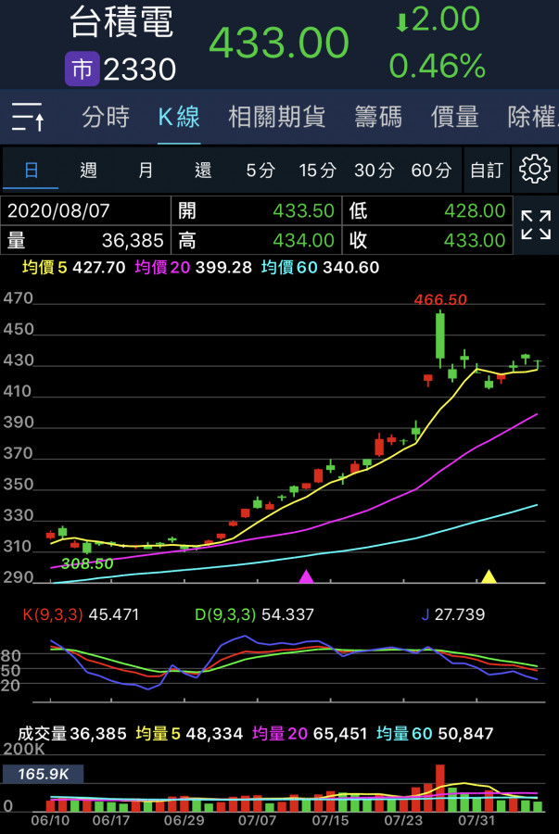This screenshot has width=559, height=834.
Task: Open the sort list menu icon
Action: [x=28, y=117]
